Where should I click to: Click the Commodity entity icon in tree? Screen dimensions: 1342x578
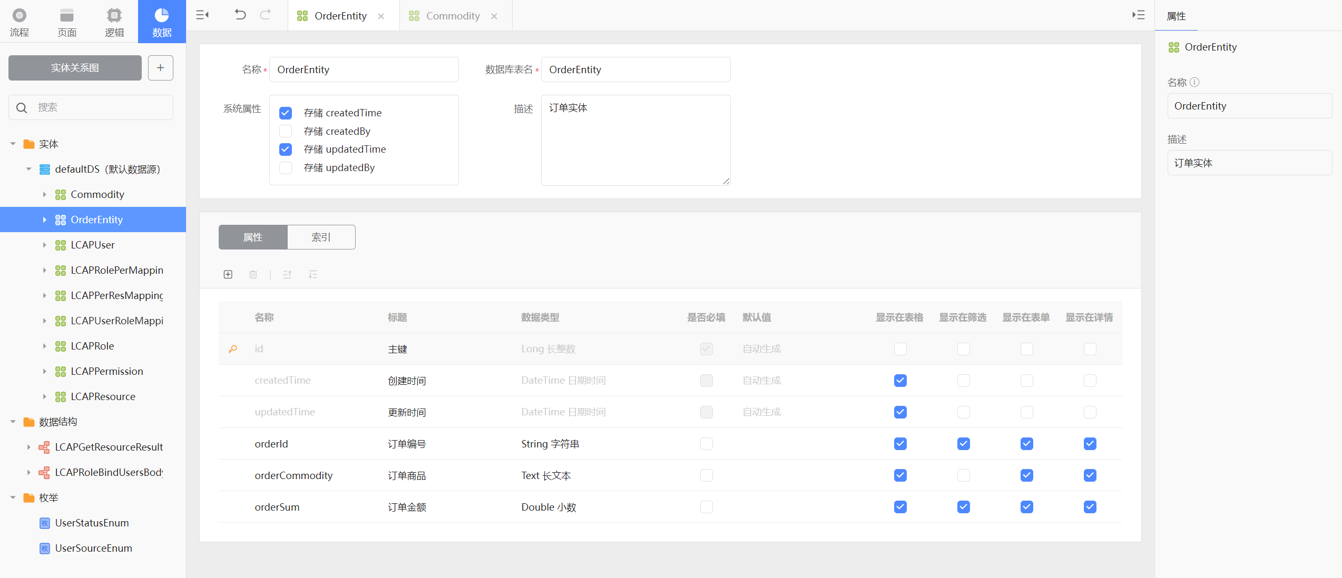(61, 195)
